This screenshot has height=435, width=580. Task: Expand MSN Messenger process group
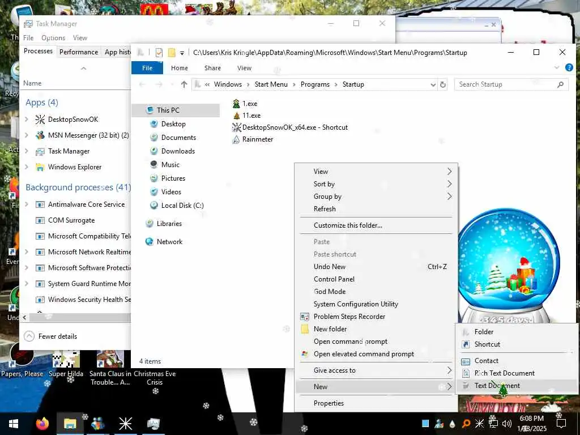click(27, 135)
